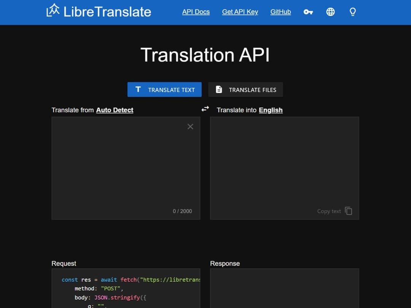Open the Auto Detect source language dropdown

tap(115, 110)
